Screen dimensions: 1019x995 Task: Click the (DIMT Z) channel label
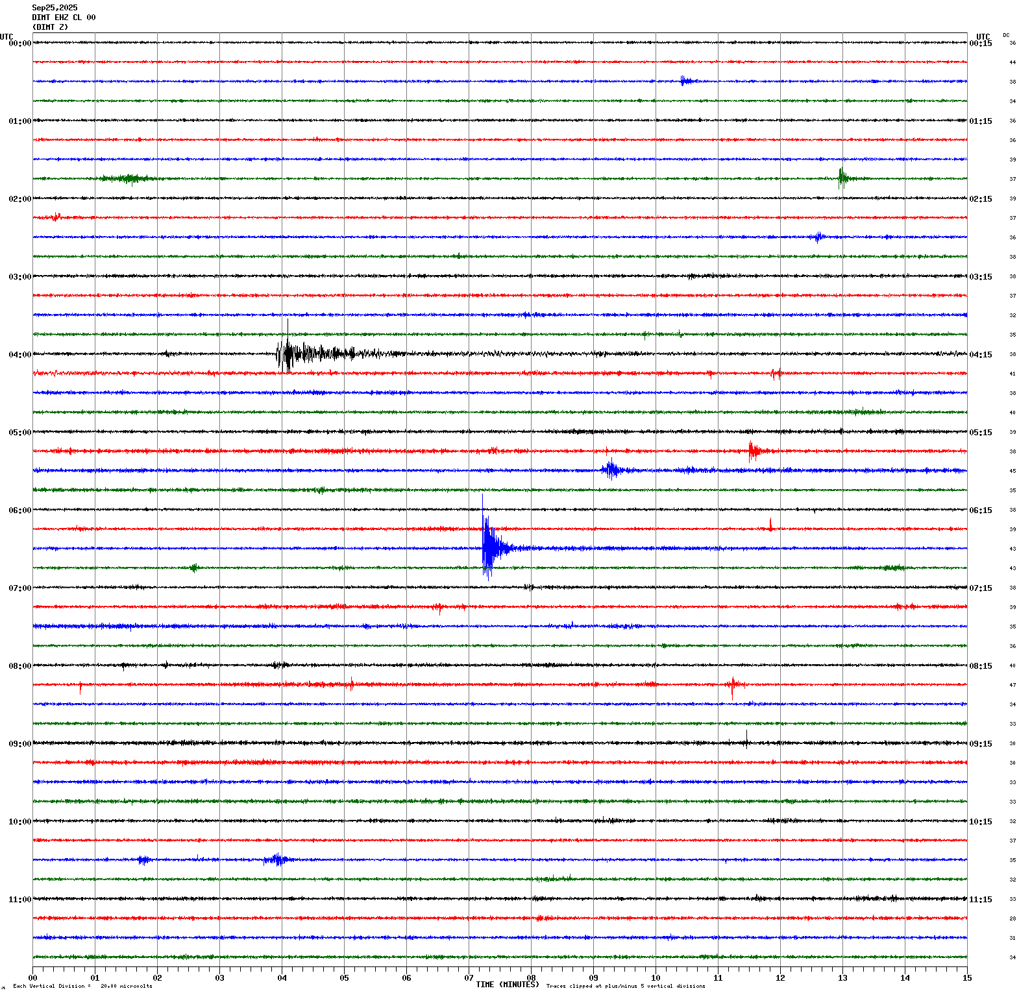pos(50,27)
